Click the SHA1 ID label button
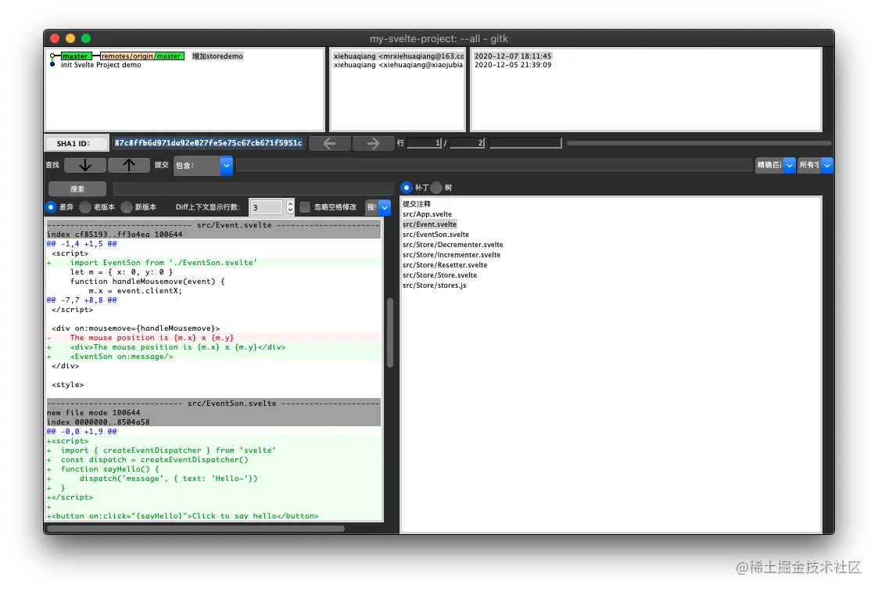The width and height of the screenshot is (878, 592). (x=76, y=143)
